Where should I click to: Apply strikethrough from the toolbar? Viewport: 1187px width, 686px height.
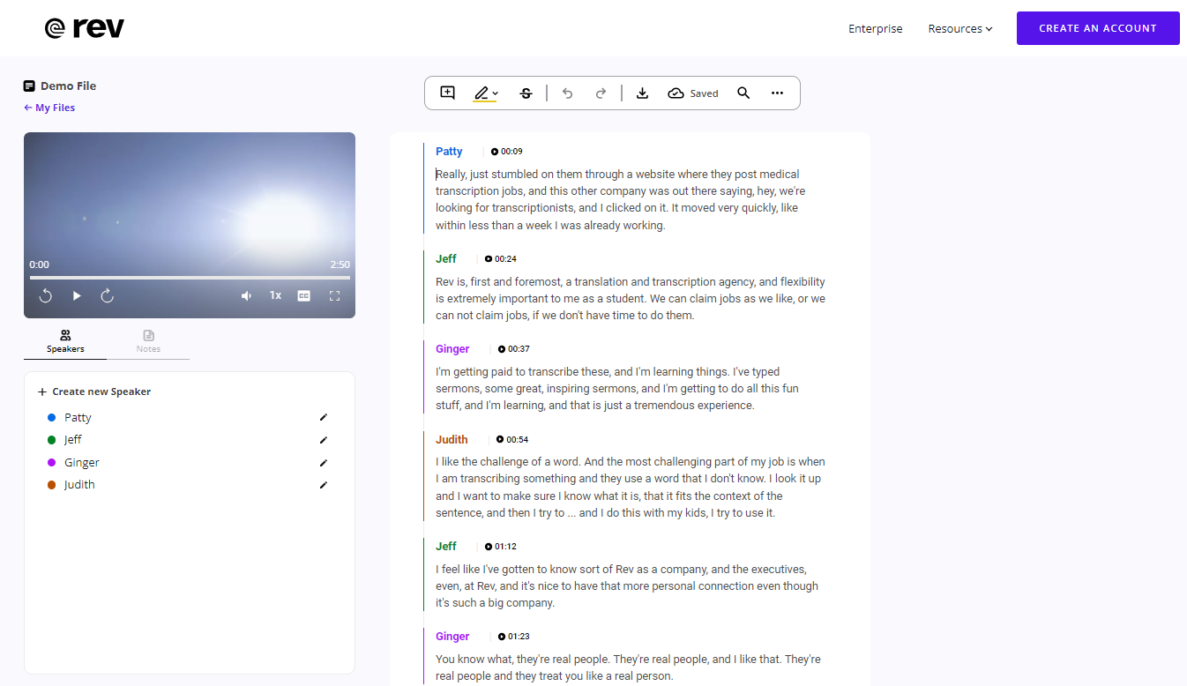(526, 93)
